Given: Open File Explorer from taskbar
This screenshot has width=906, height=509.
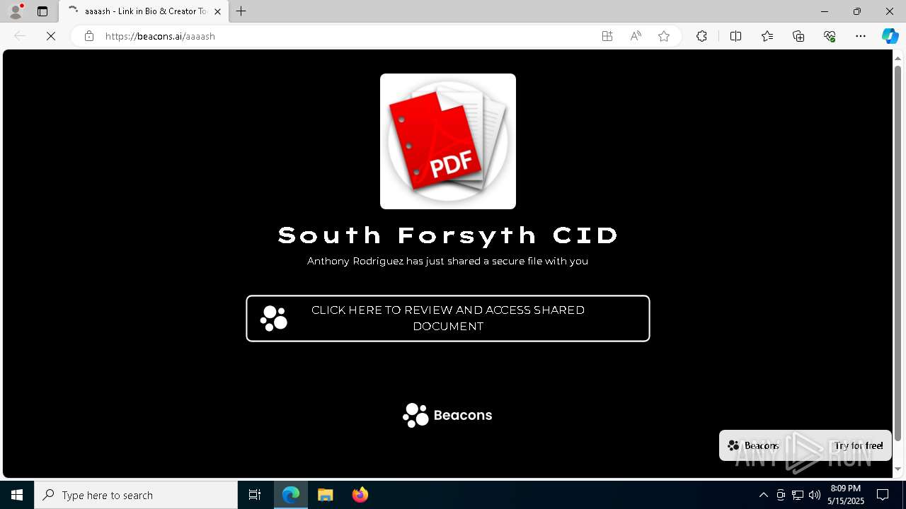Looking at the screenshot, I should coord(326,495).
